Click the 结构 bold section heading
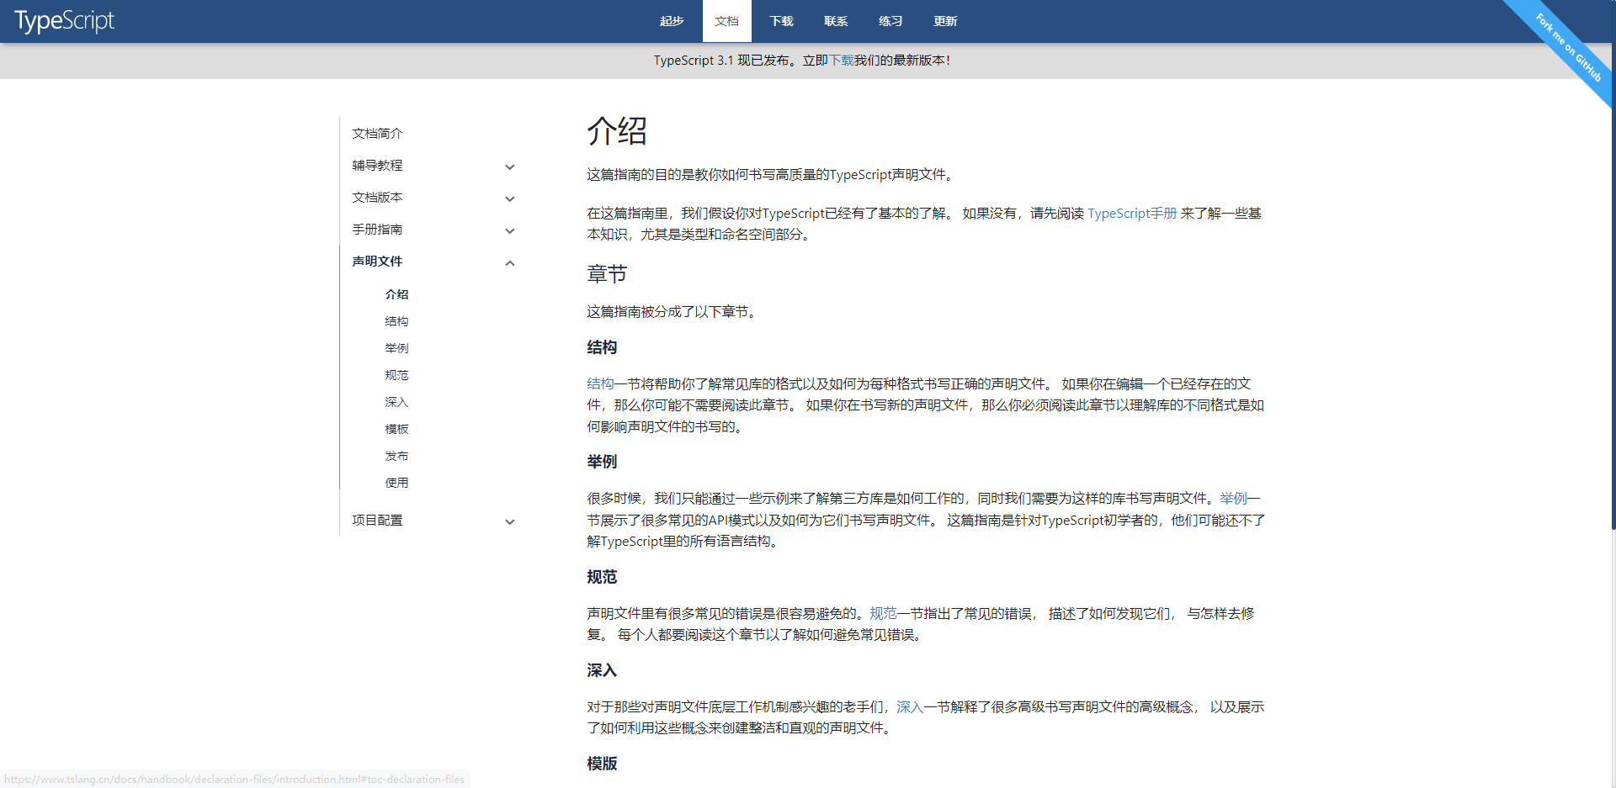This screenshot has height=788, width=1616. [x=602, y=347]
